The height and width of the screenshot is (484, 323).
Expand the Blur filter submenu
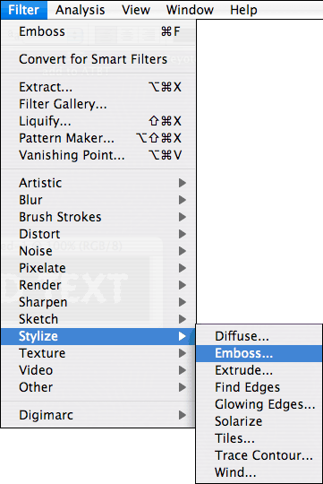98,200
